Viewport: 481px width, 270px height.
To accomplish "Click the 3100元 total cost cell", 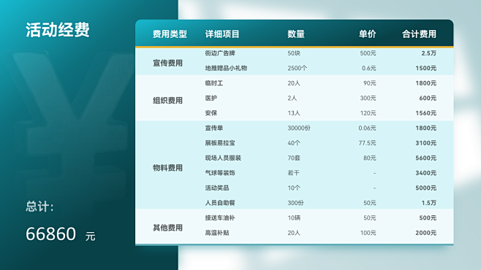I will tap(426, 143).
